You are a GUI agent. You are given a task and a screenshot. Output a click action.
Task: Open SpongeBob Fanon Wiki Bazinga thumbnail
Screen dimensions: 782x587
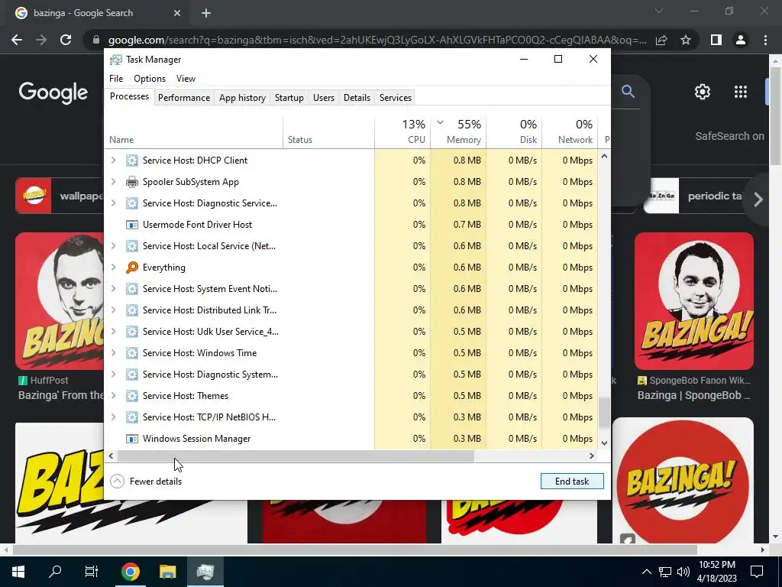693,301
